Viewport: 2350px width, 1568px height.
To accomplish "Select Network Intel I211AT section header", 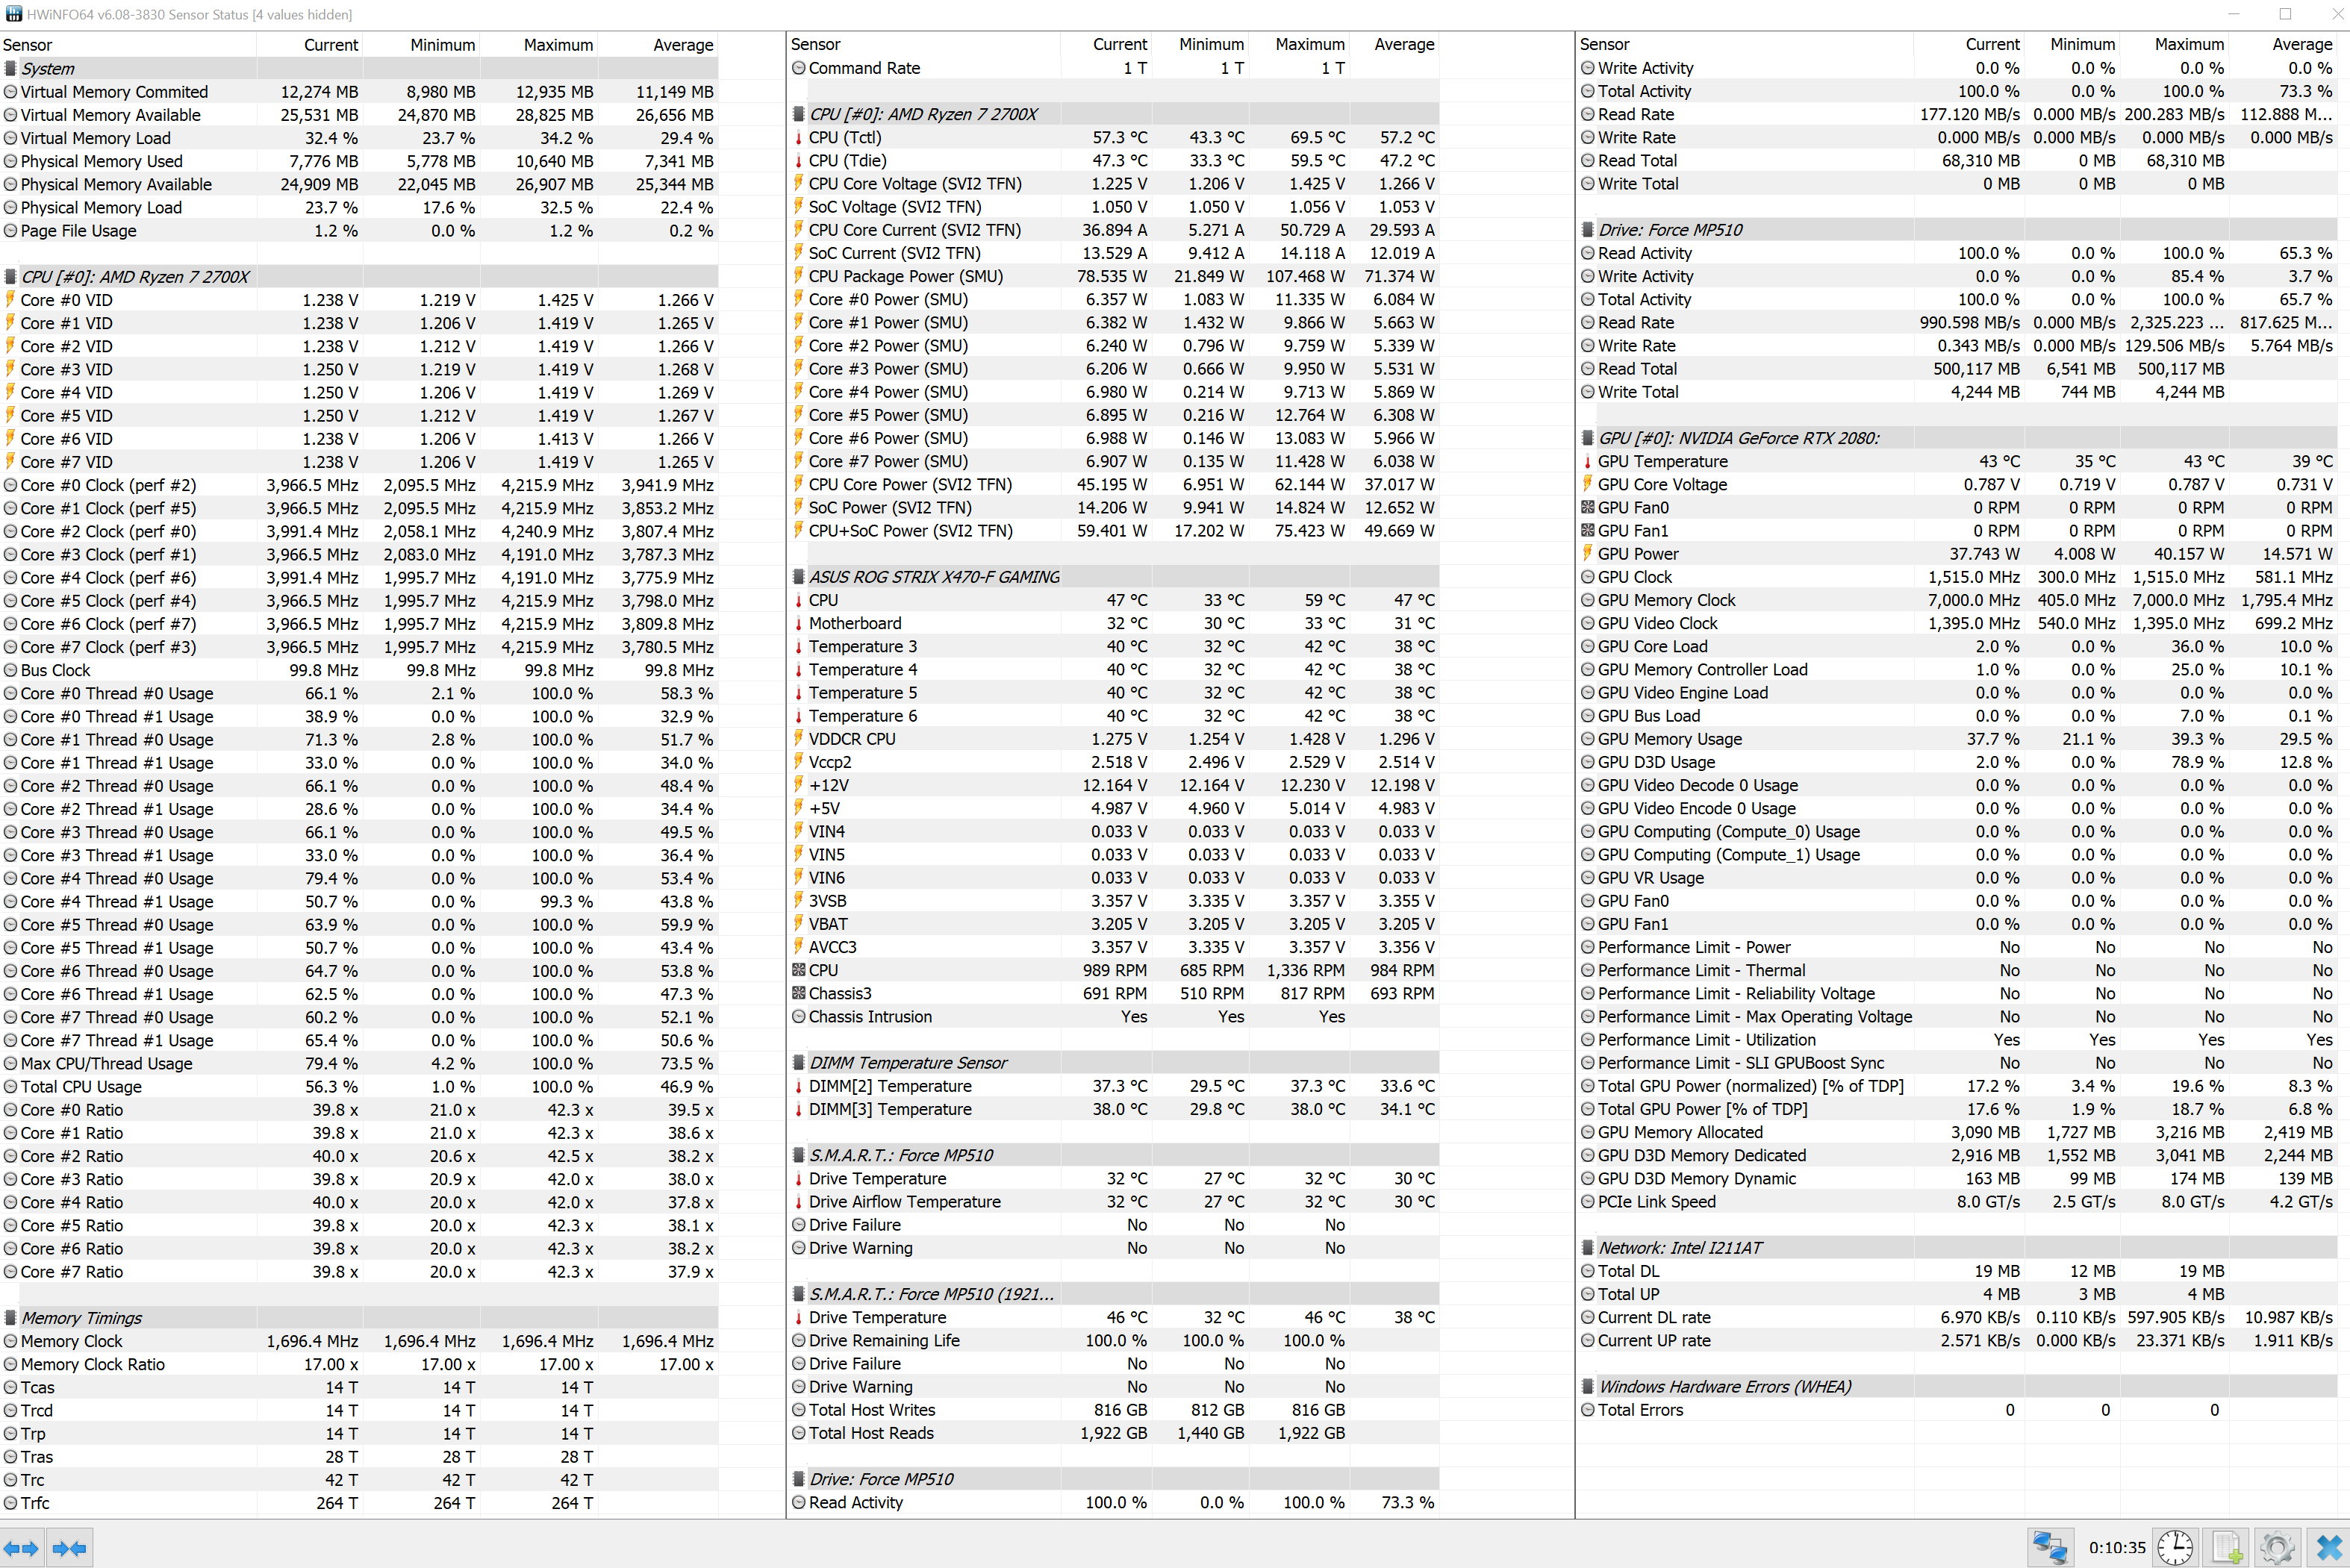I will [1680, 1247].
